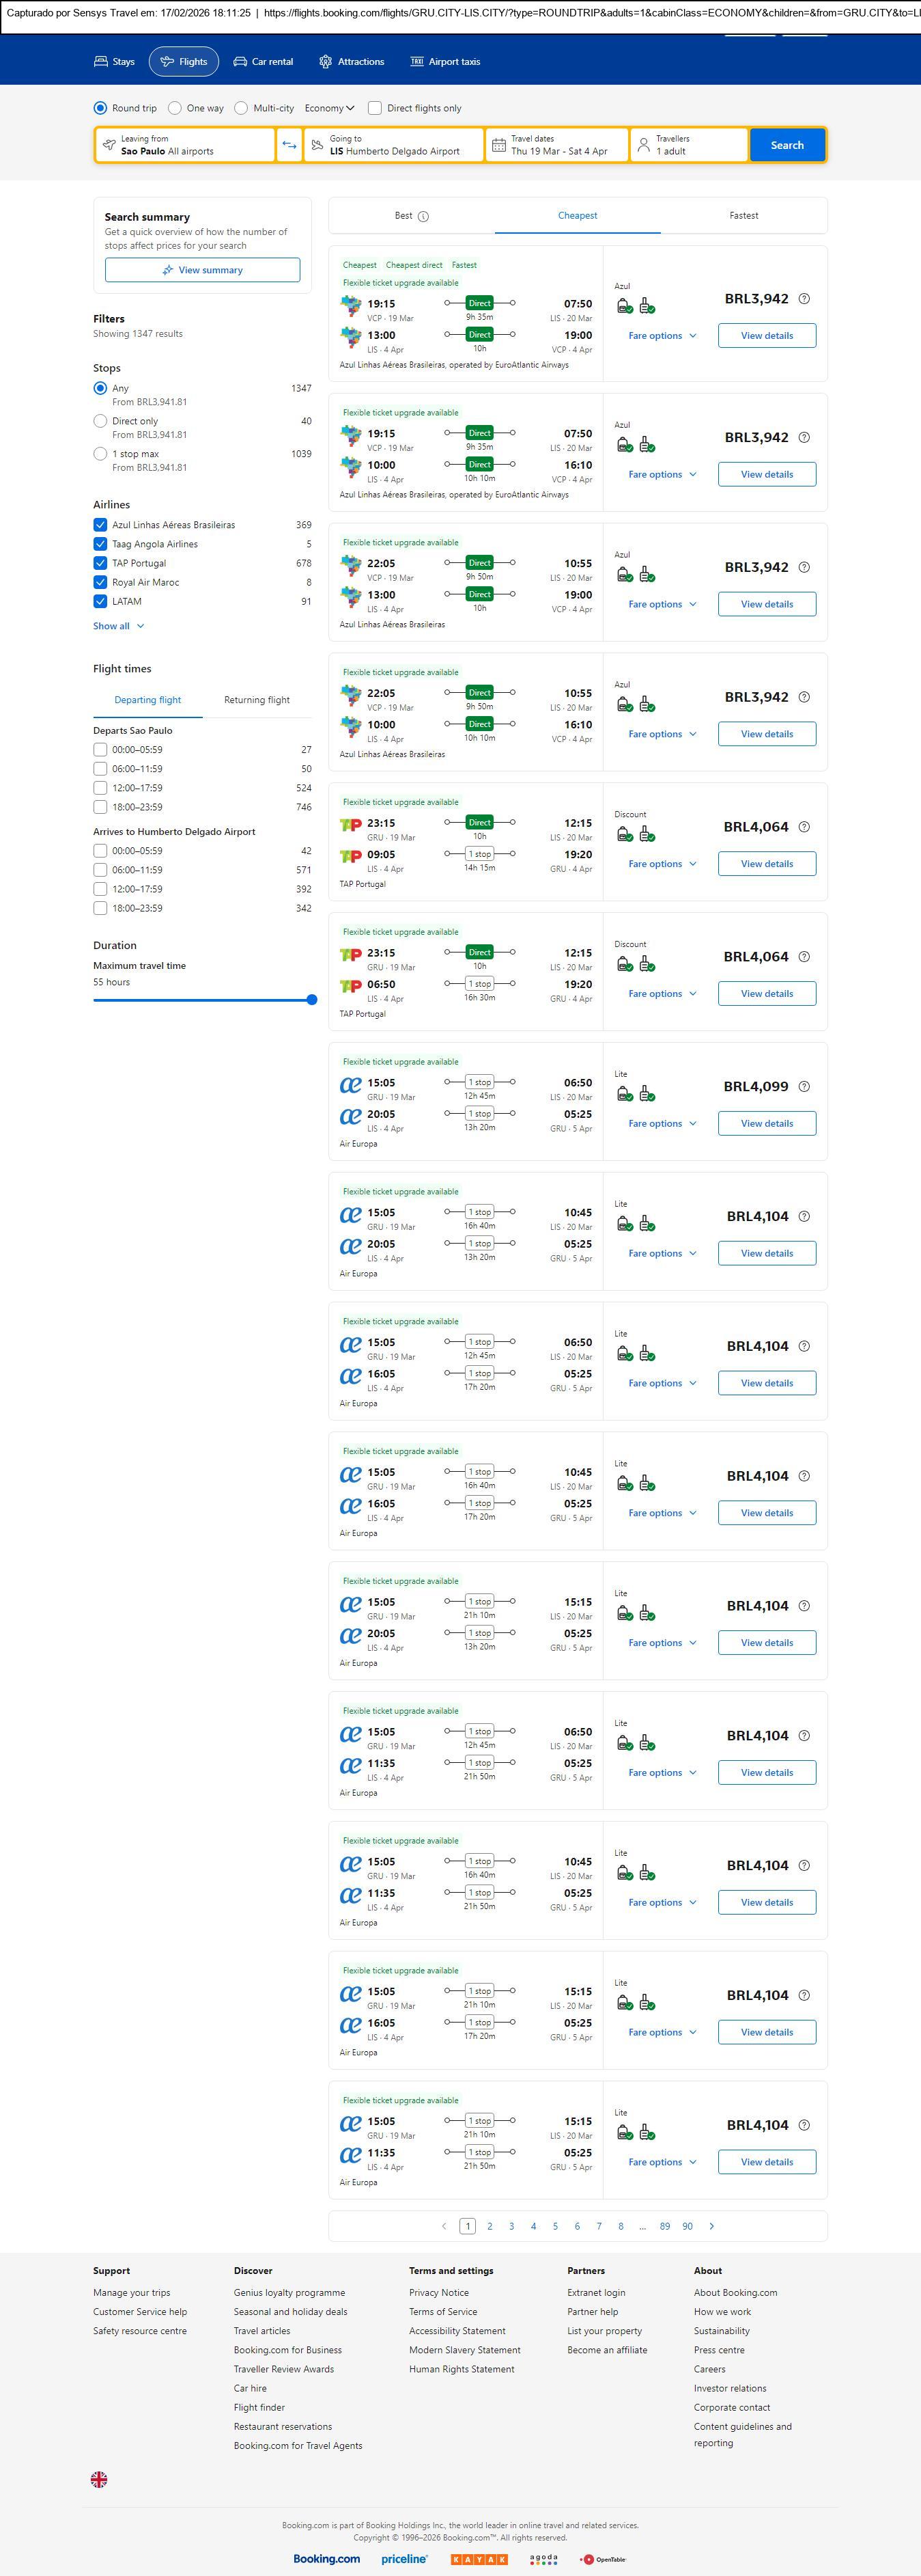Screen dimensions: 921x2576
Task: Click the UK flag language icon in footer
Action: [99, 2479]
